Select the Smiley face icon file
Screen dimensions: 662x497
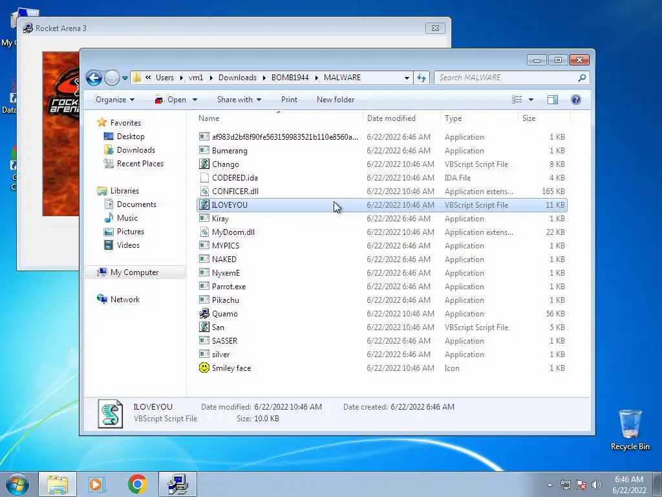[204, 368]
